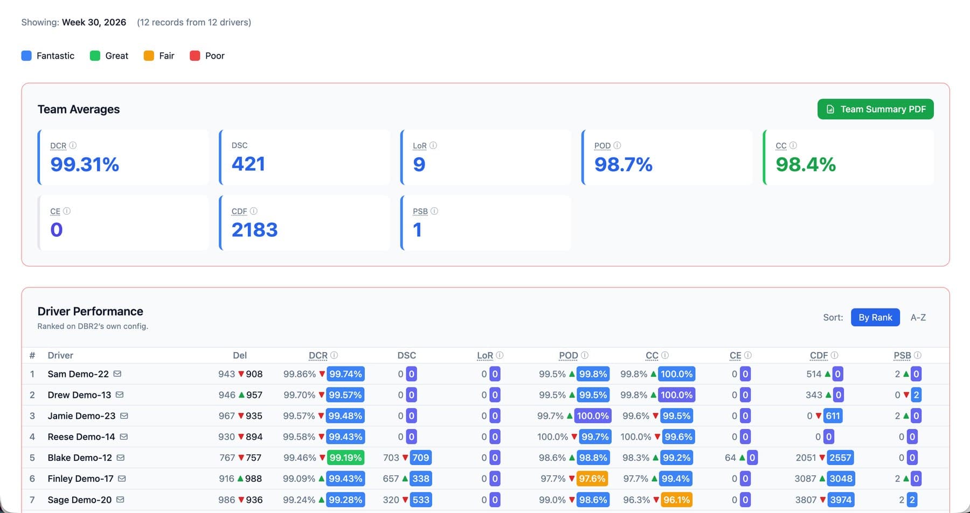Screen dimensions: 970x513
Task: Click the info icon on the CDF average card
Action: click(x=254, y=211)
